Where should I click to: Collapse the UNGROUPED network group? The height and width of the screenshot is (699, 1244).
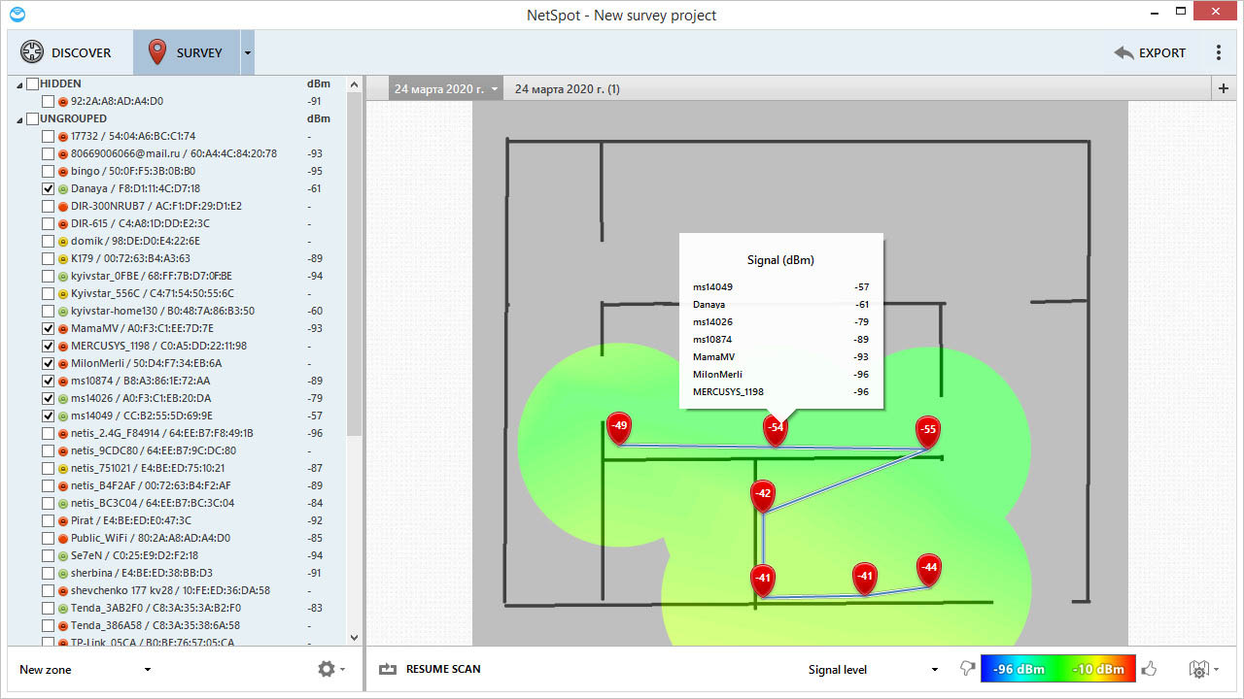tap(19, 119)
